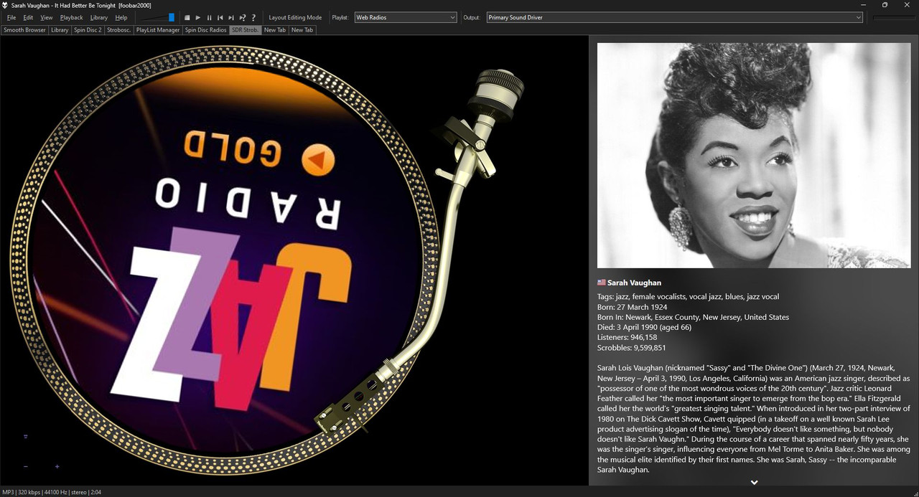Click the US flag icon beside Sarah Vaughan
The width and height of the screenshot is (919, 497).
click(602, 283)
